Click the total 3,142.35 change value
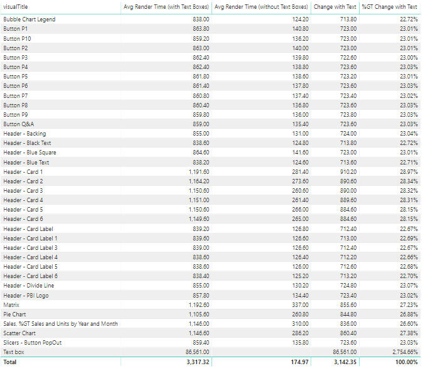 point(345,362)
